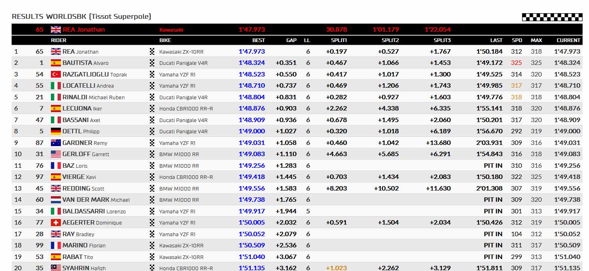Viewport: 589px width, 271px height.
Task: Click the red 1'22.054 sector time in banner
Action: point(438,30)
